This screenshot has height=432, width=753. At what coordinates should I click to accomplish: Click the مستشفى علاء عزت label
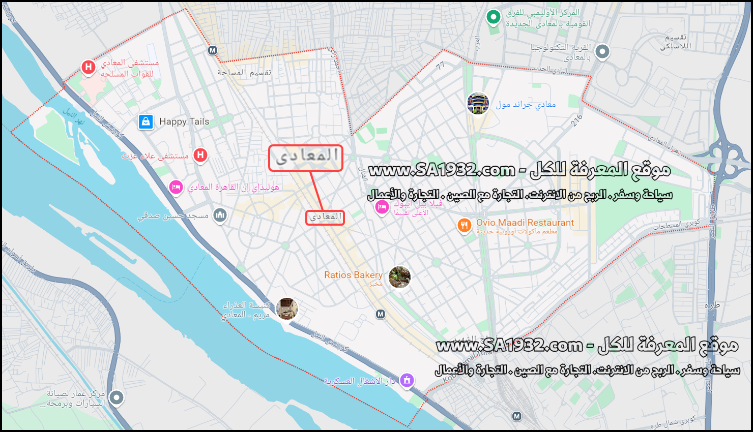point(155,156)
